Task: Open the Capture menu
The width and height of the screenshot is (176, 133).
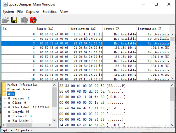Action: point(32,12)
